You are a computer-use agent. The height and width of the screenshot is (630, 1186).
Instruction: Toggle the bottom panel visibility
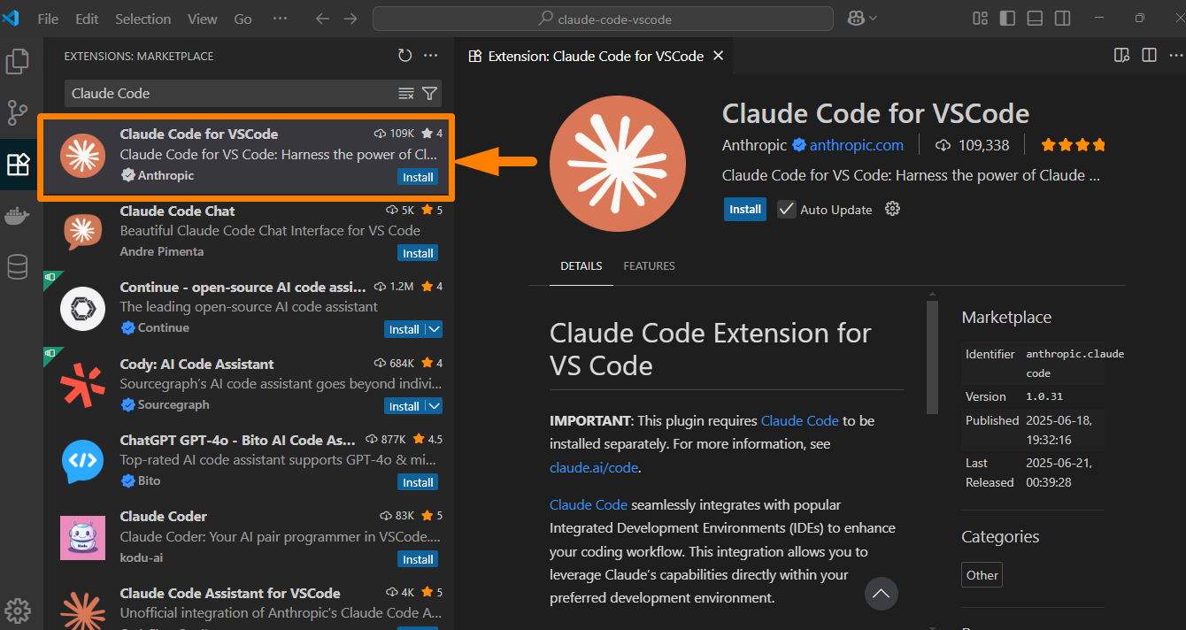click(1034, 18)
